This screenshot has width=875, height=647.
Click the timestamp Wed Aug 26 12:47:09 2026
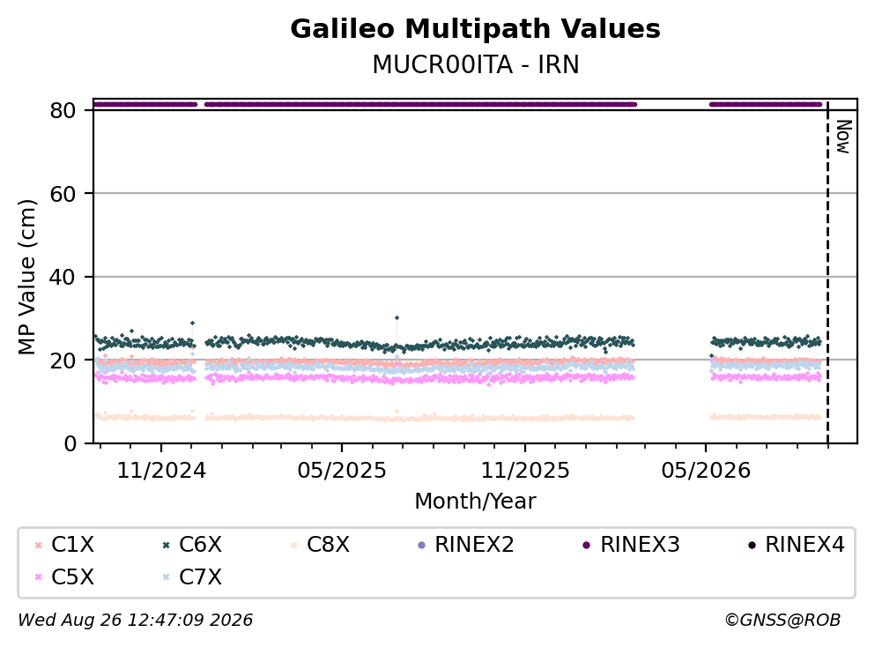(136, 621)
